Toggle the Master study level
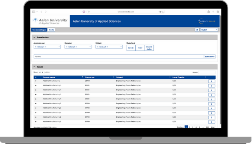 pyautogui.click(x=140, y=48)
